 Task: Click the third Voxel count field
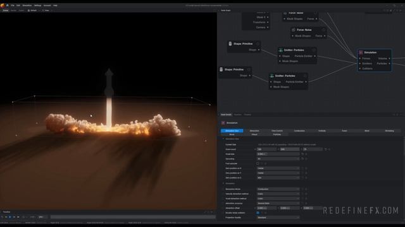313,149
